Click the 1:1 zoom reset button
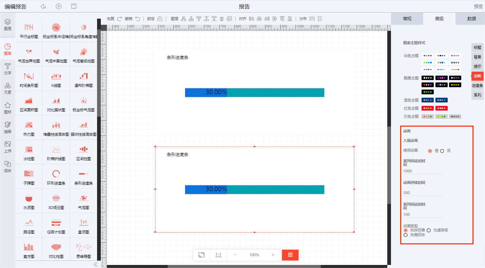This screenshot has height=268, width=485. [218, 255]
